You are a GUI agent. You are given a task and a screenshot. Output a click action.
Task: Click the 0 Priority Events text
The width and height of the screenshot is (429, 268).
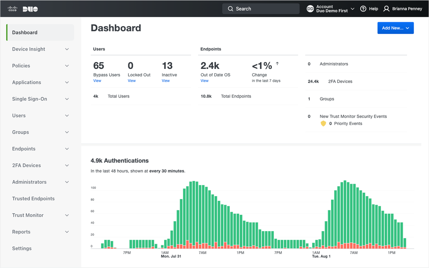346,123
